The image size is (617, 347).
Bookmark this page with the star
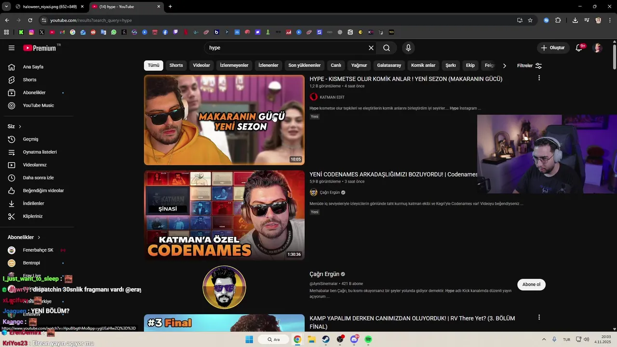coord(530,20)
